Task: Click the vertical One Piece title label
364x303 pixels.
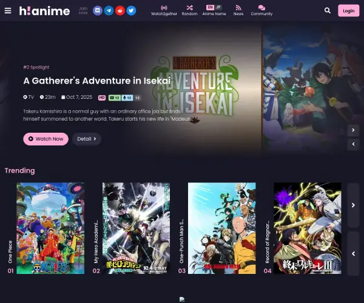Action: 10,251
